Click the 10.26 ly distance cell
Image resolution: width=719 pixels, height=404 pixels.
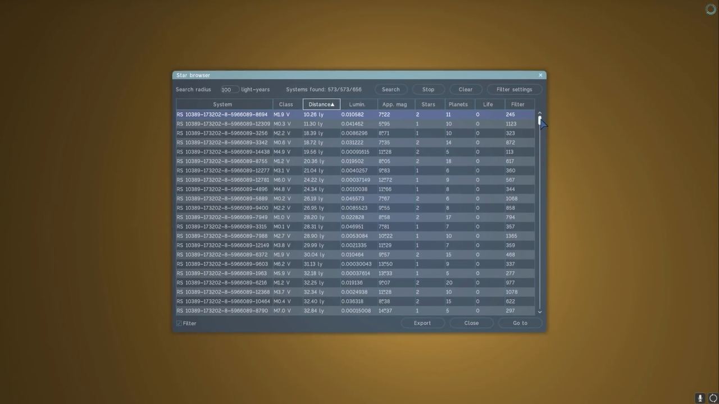pyautogui.click(x=321, y=114)
